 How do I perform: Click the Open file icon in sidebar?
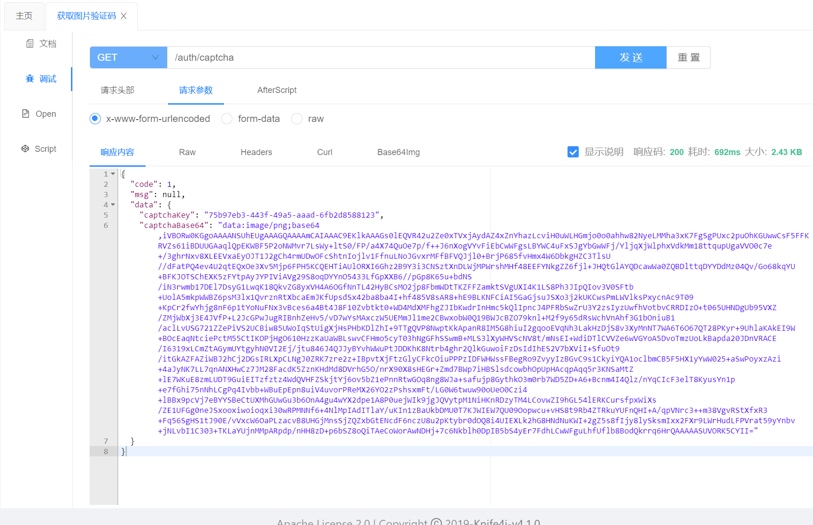(x=26, y=114)
